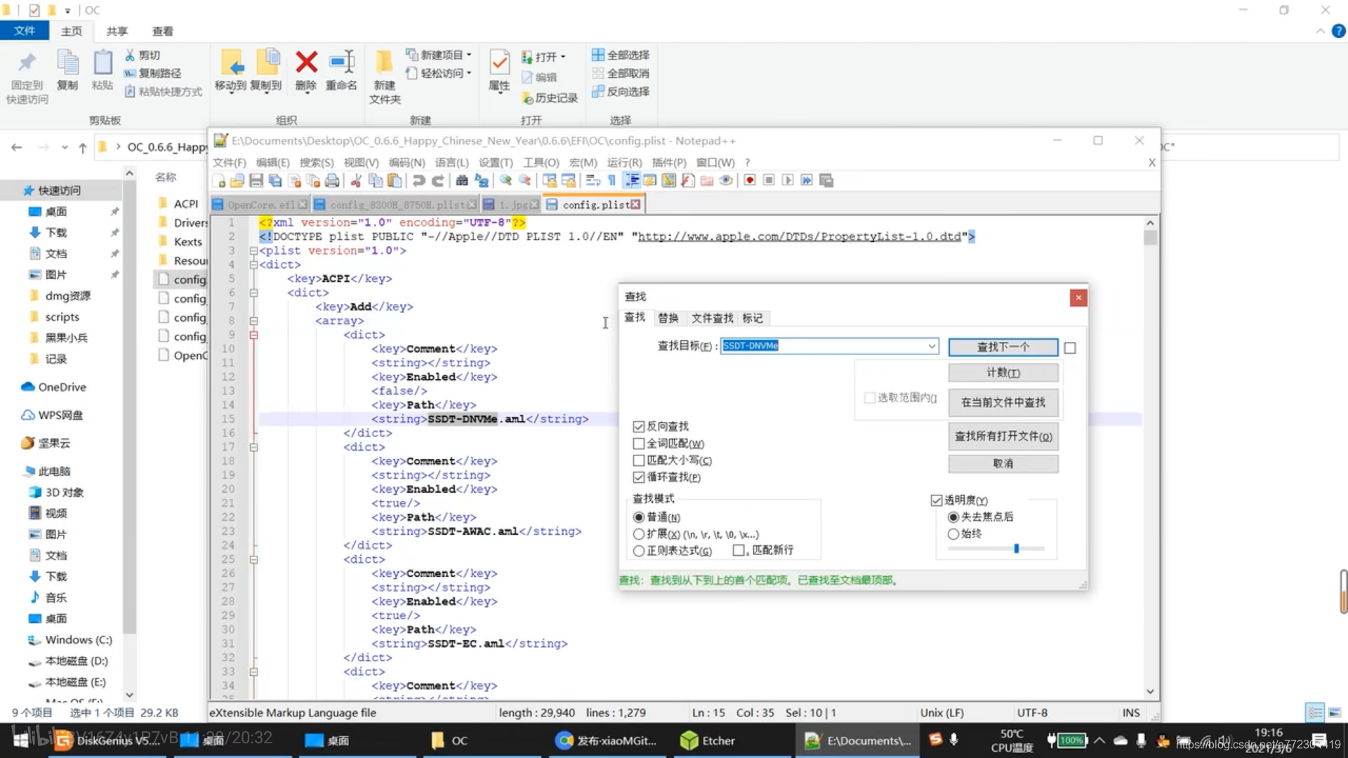Open the recent locations dropdown in Explorer navigation

tap(65, 147)
